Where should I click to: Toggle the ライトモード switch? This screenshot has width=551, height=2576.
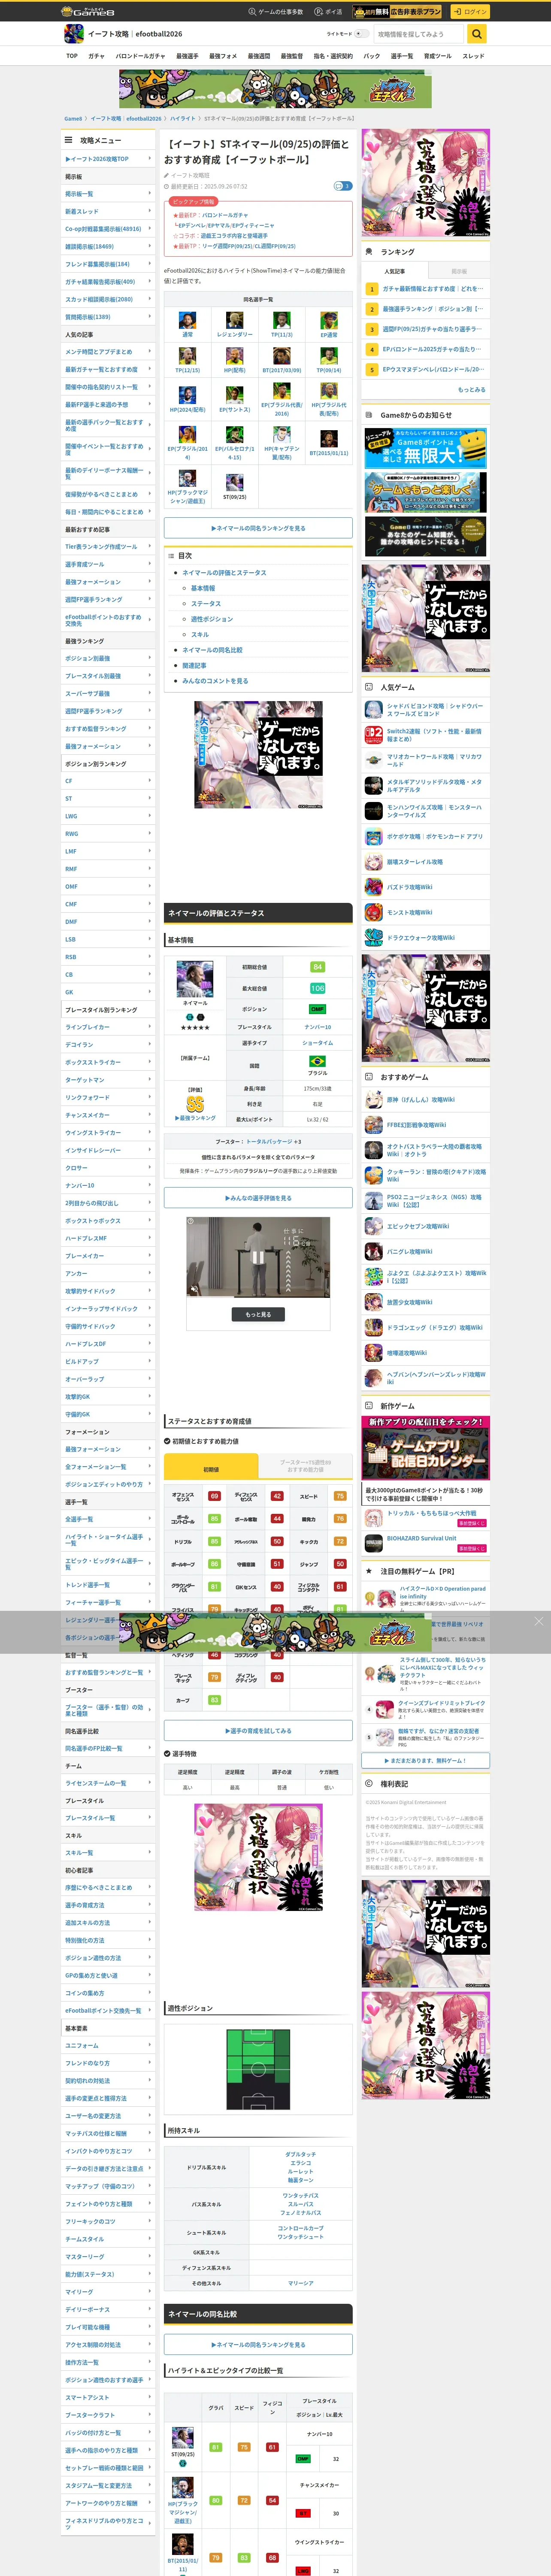click(362, 34)
